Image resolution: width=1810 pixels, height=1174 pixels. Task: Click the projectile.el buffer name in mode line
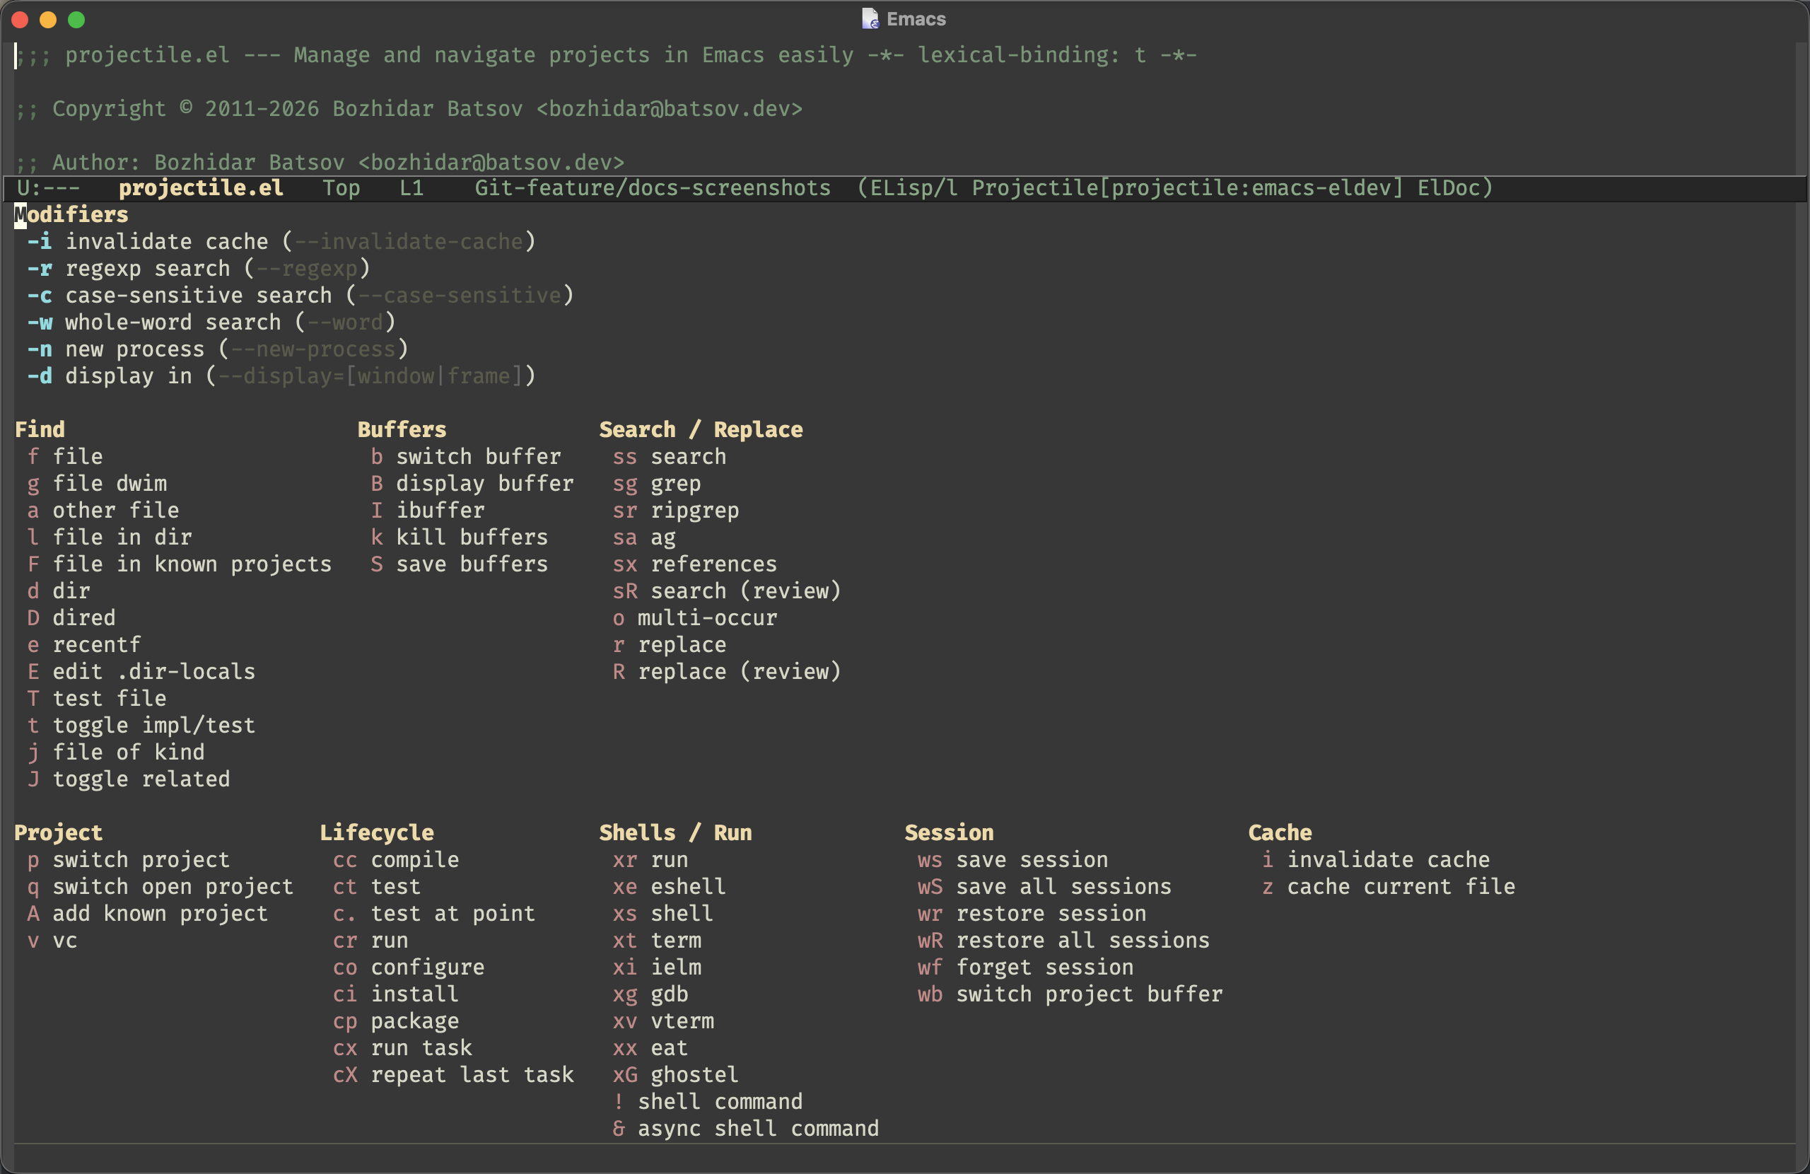point(201,188)
